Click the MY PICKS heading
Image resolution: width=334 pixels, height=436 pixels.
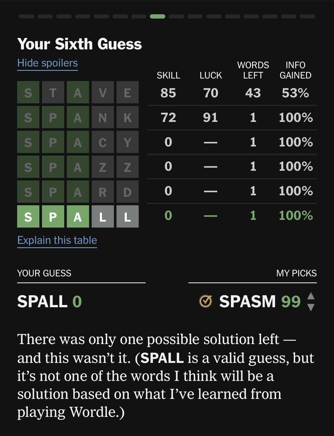(296, 273)
